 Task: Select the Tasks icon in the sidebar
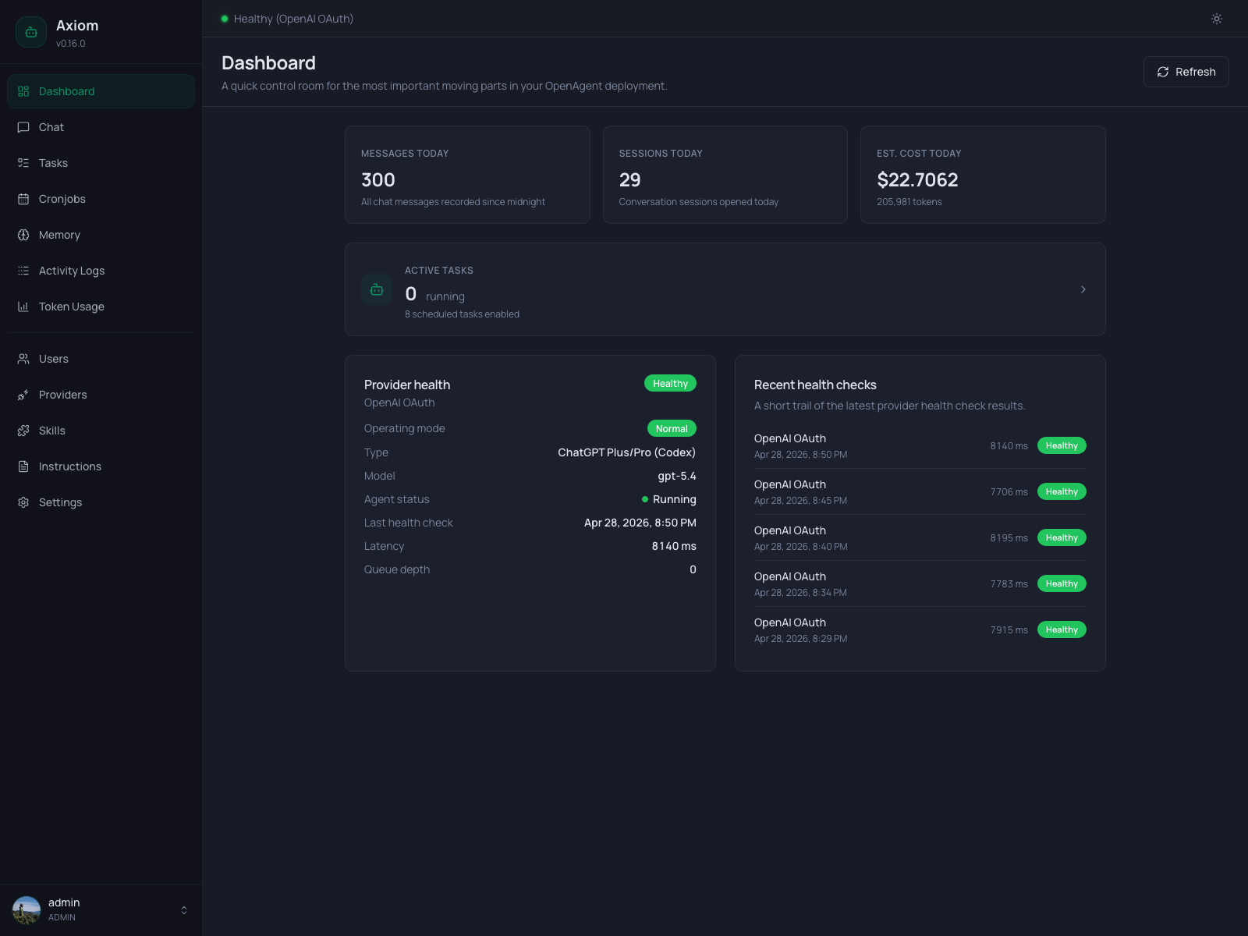(x=23, y=163)
